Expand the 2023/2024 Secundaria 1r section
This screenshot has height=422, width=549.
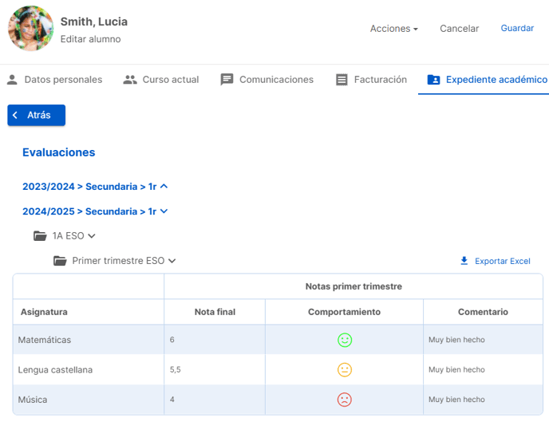(95, 187)
